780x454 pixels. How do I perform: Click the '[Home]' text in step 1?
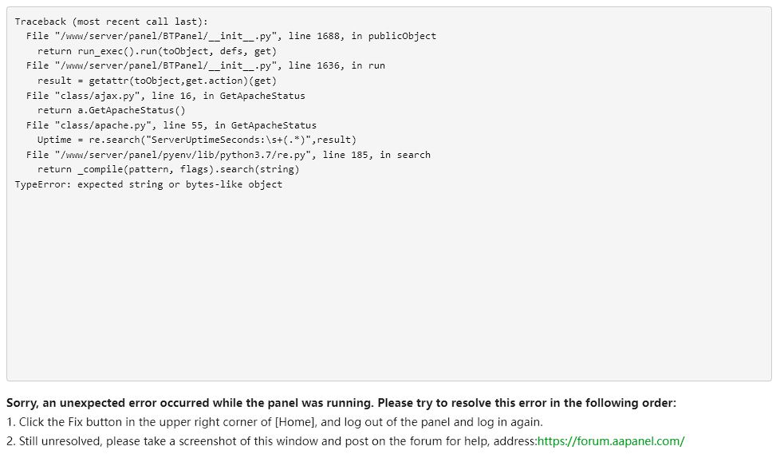[x=293, y=422]
